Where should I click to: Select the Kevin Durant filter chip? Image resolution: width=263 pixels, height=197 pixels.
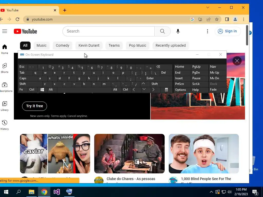89,46
